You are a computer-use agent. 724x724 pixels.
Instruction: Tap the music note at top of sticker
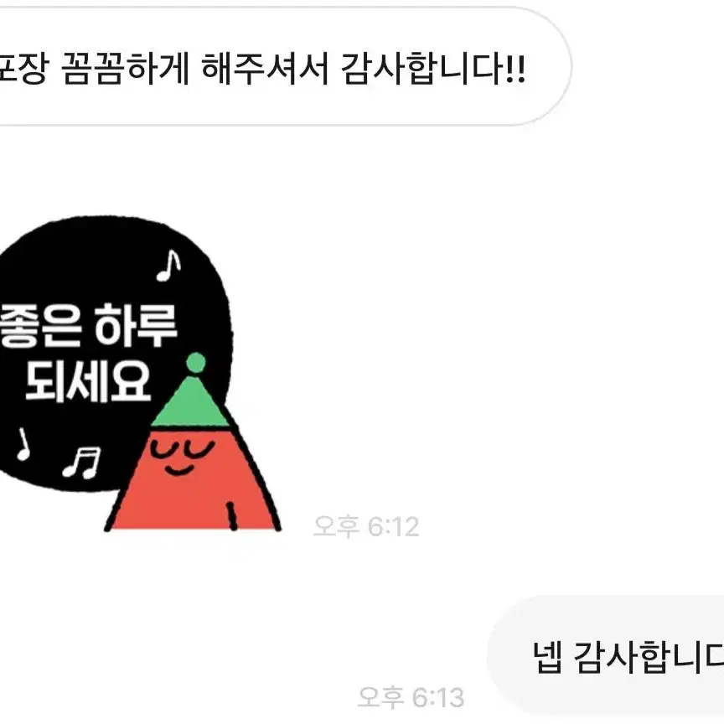pos(168,266)
